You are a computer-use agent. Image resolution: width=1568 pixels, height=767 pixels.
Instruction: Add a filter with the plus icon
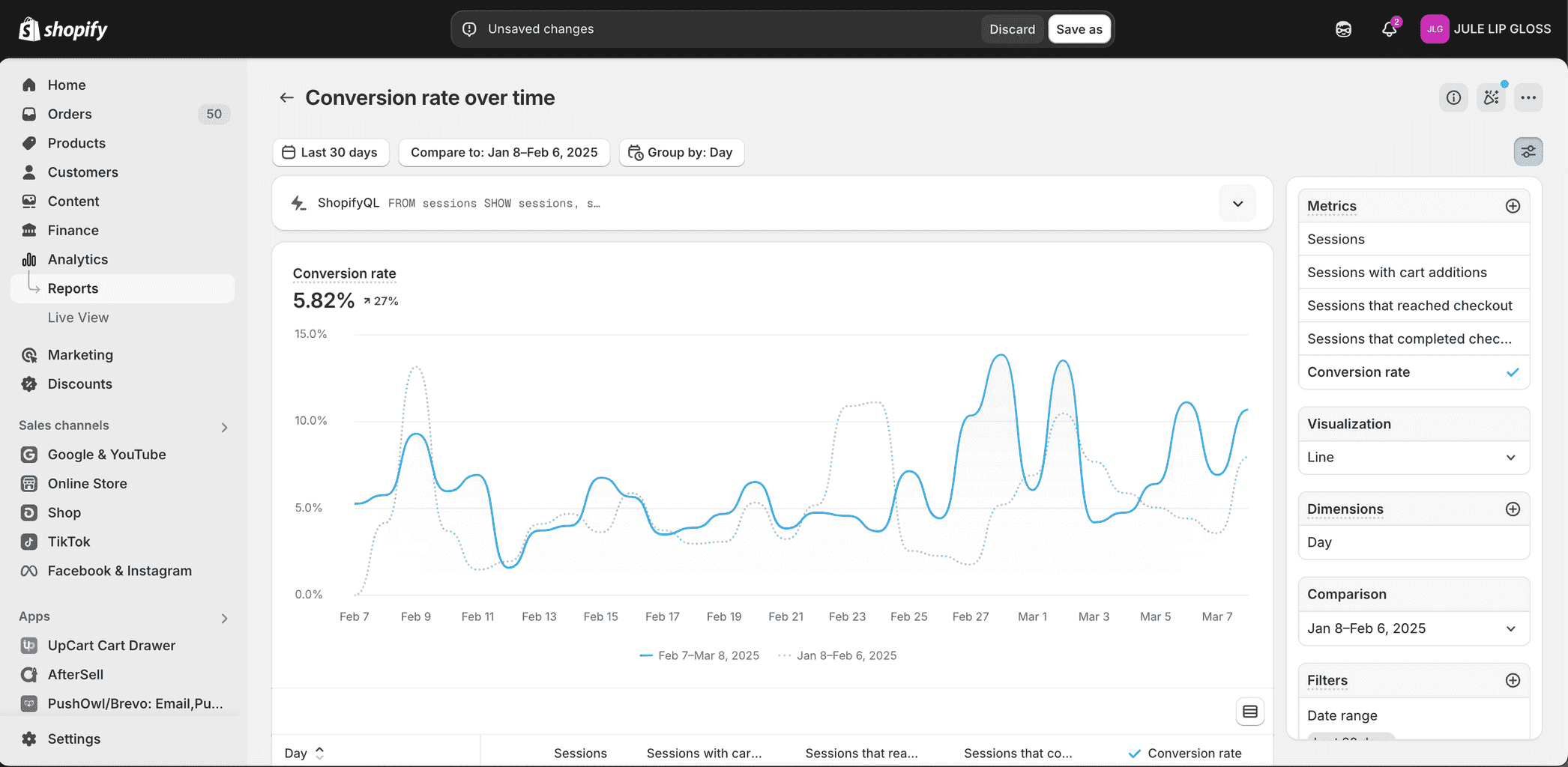click(x=1513, y=680)
